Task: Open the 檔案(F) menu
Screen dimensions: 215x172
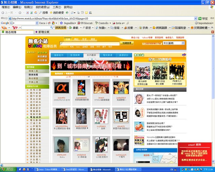Action: (x=6, y=7)
